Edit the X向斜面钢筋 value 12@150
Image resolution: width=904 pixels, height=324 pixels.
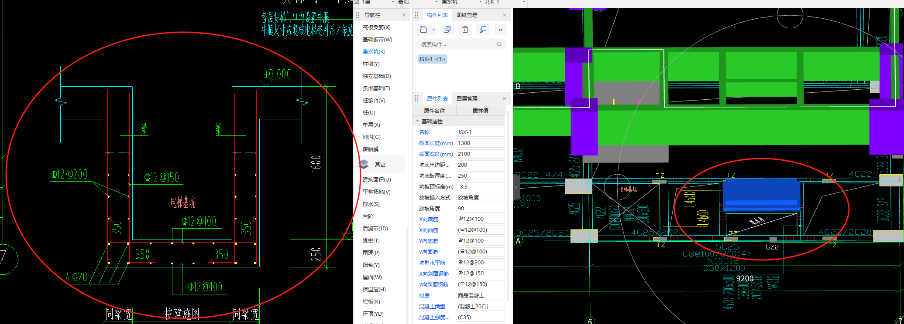(480, 273)
